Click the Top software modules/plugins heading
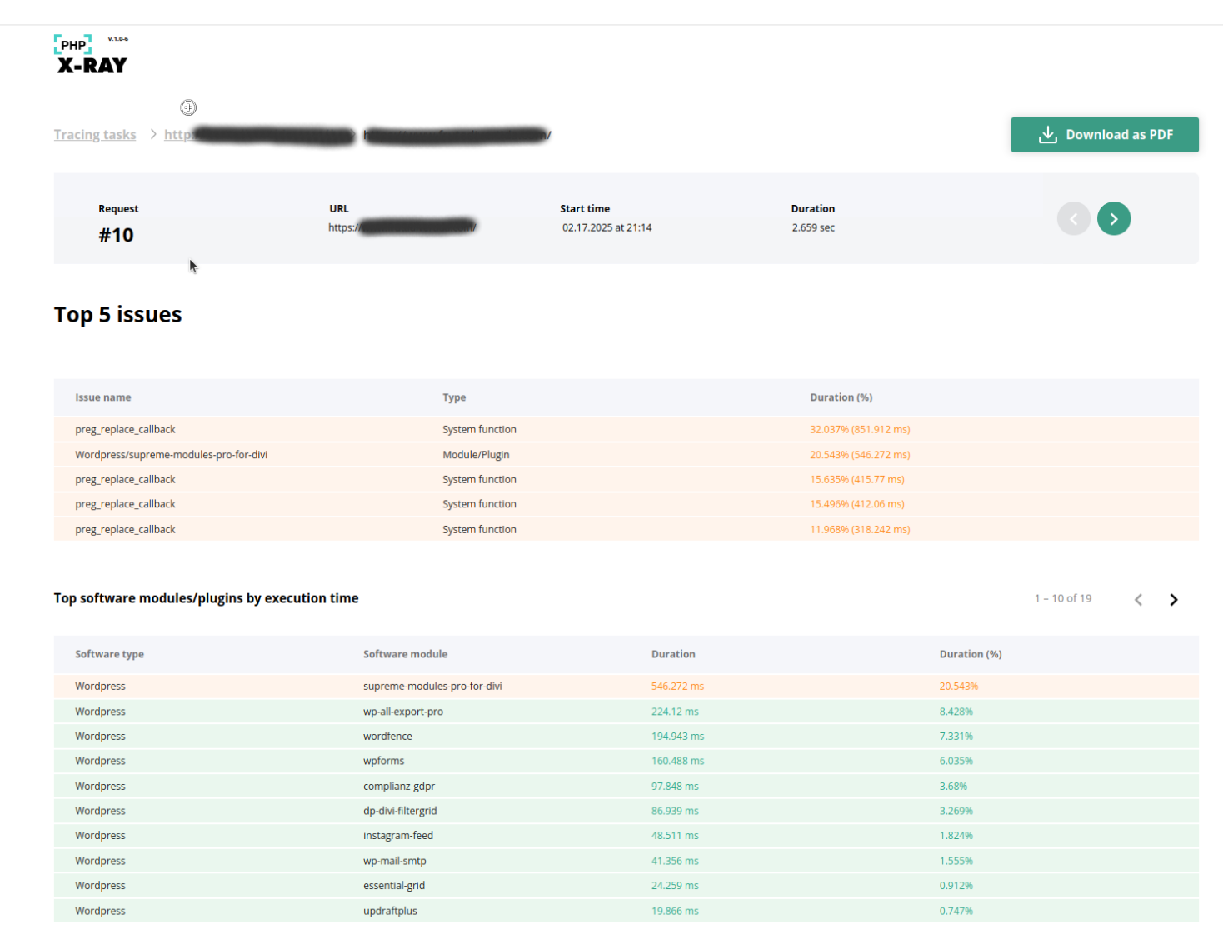Screen dimensions: 1223x934 point(206,598)
